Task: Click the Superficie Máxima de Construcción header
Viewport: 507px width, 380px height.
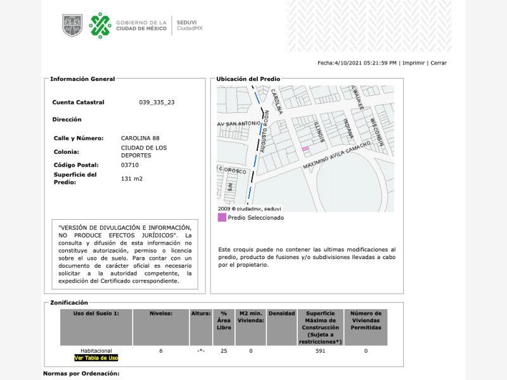Action: pos(321,327)
